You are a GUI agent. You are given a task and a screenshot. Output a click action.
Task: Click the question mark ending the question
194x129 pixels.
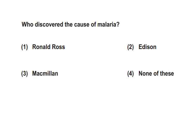118,25
